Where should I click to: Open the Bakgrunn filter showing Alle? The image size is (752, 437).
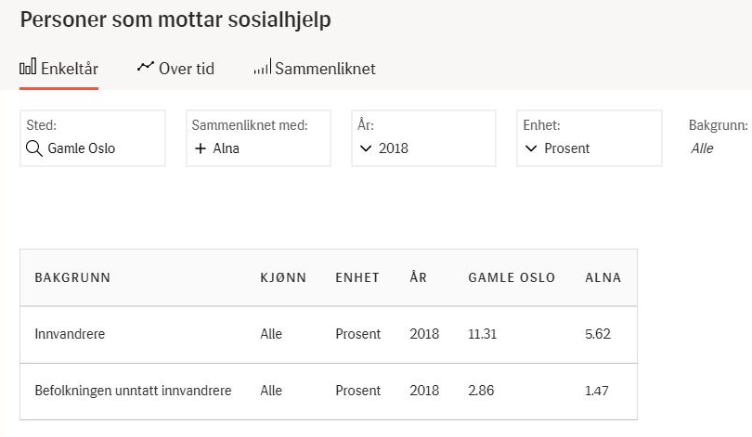[715, 139]
